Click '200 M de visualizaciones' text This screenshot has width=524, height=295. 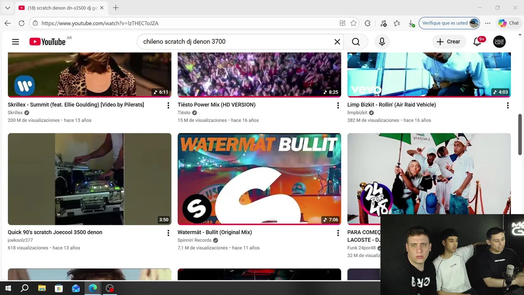34,120
